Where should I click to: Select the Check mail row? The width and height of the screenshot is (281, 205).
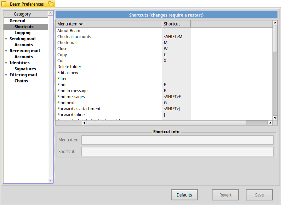[164, 43]
